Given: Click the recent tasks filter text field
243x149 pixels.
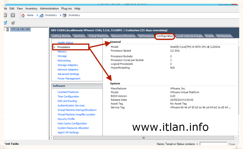Looking at the screenshot, I should point(213,144).
